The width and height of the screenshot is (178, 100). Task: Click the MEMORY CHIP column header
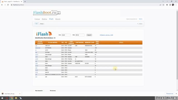pyautogui.click(x=90, y=42)
